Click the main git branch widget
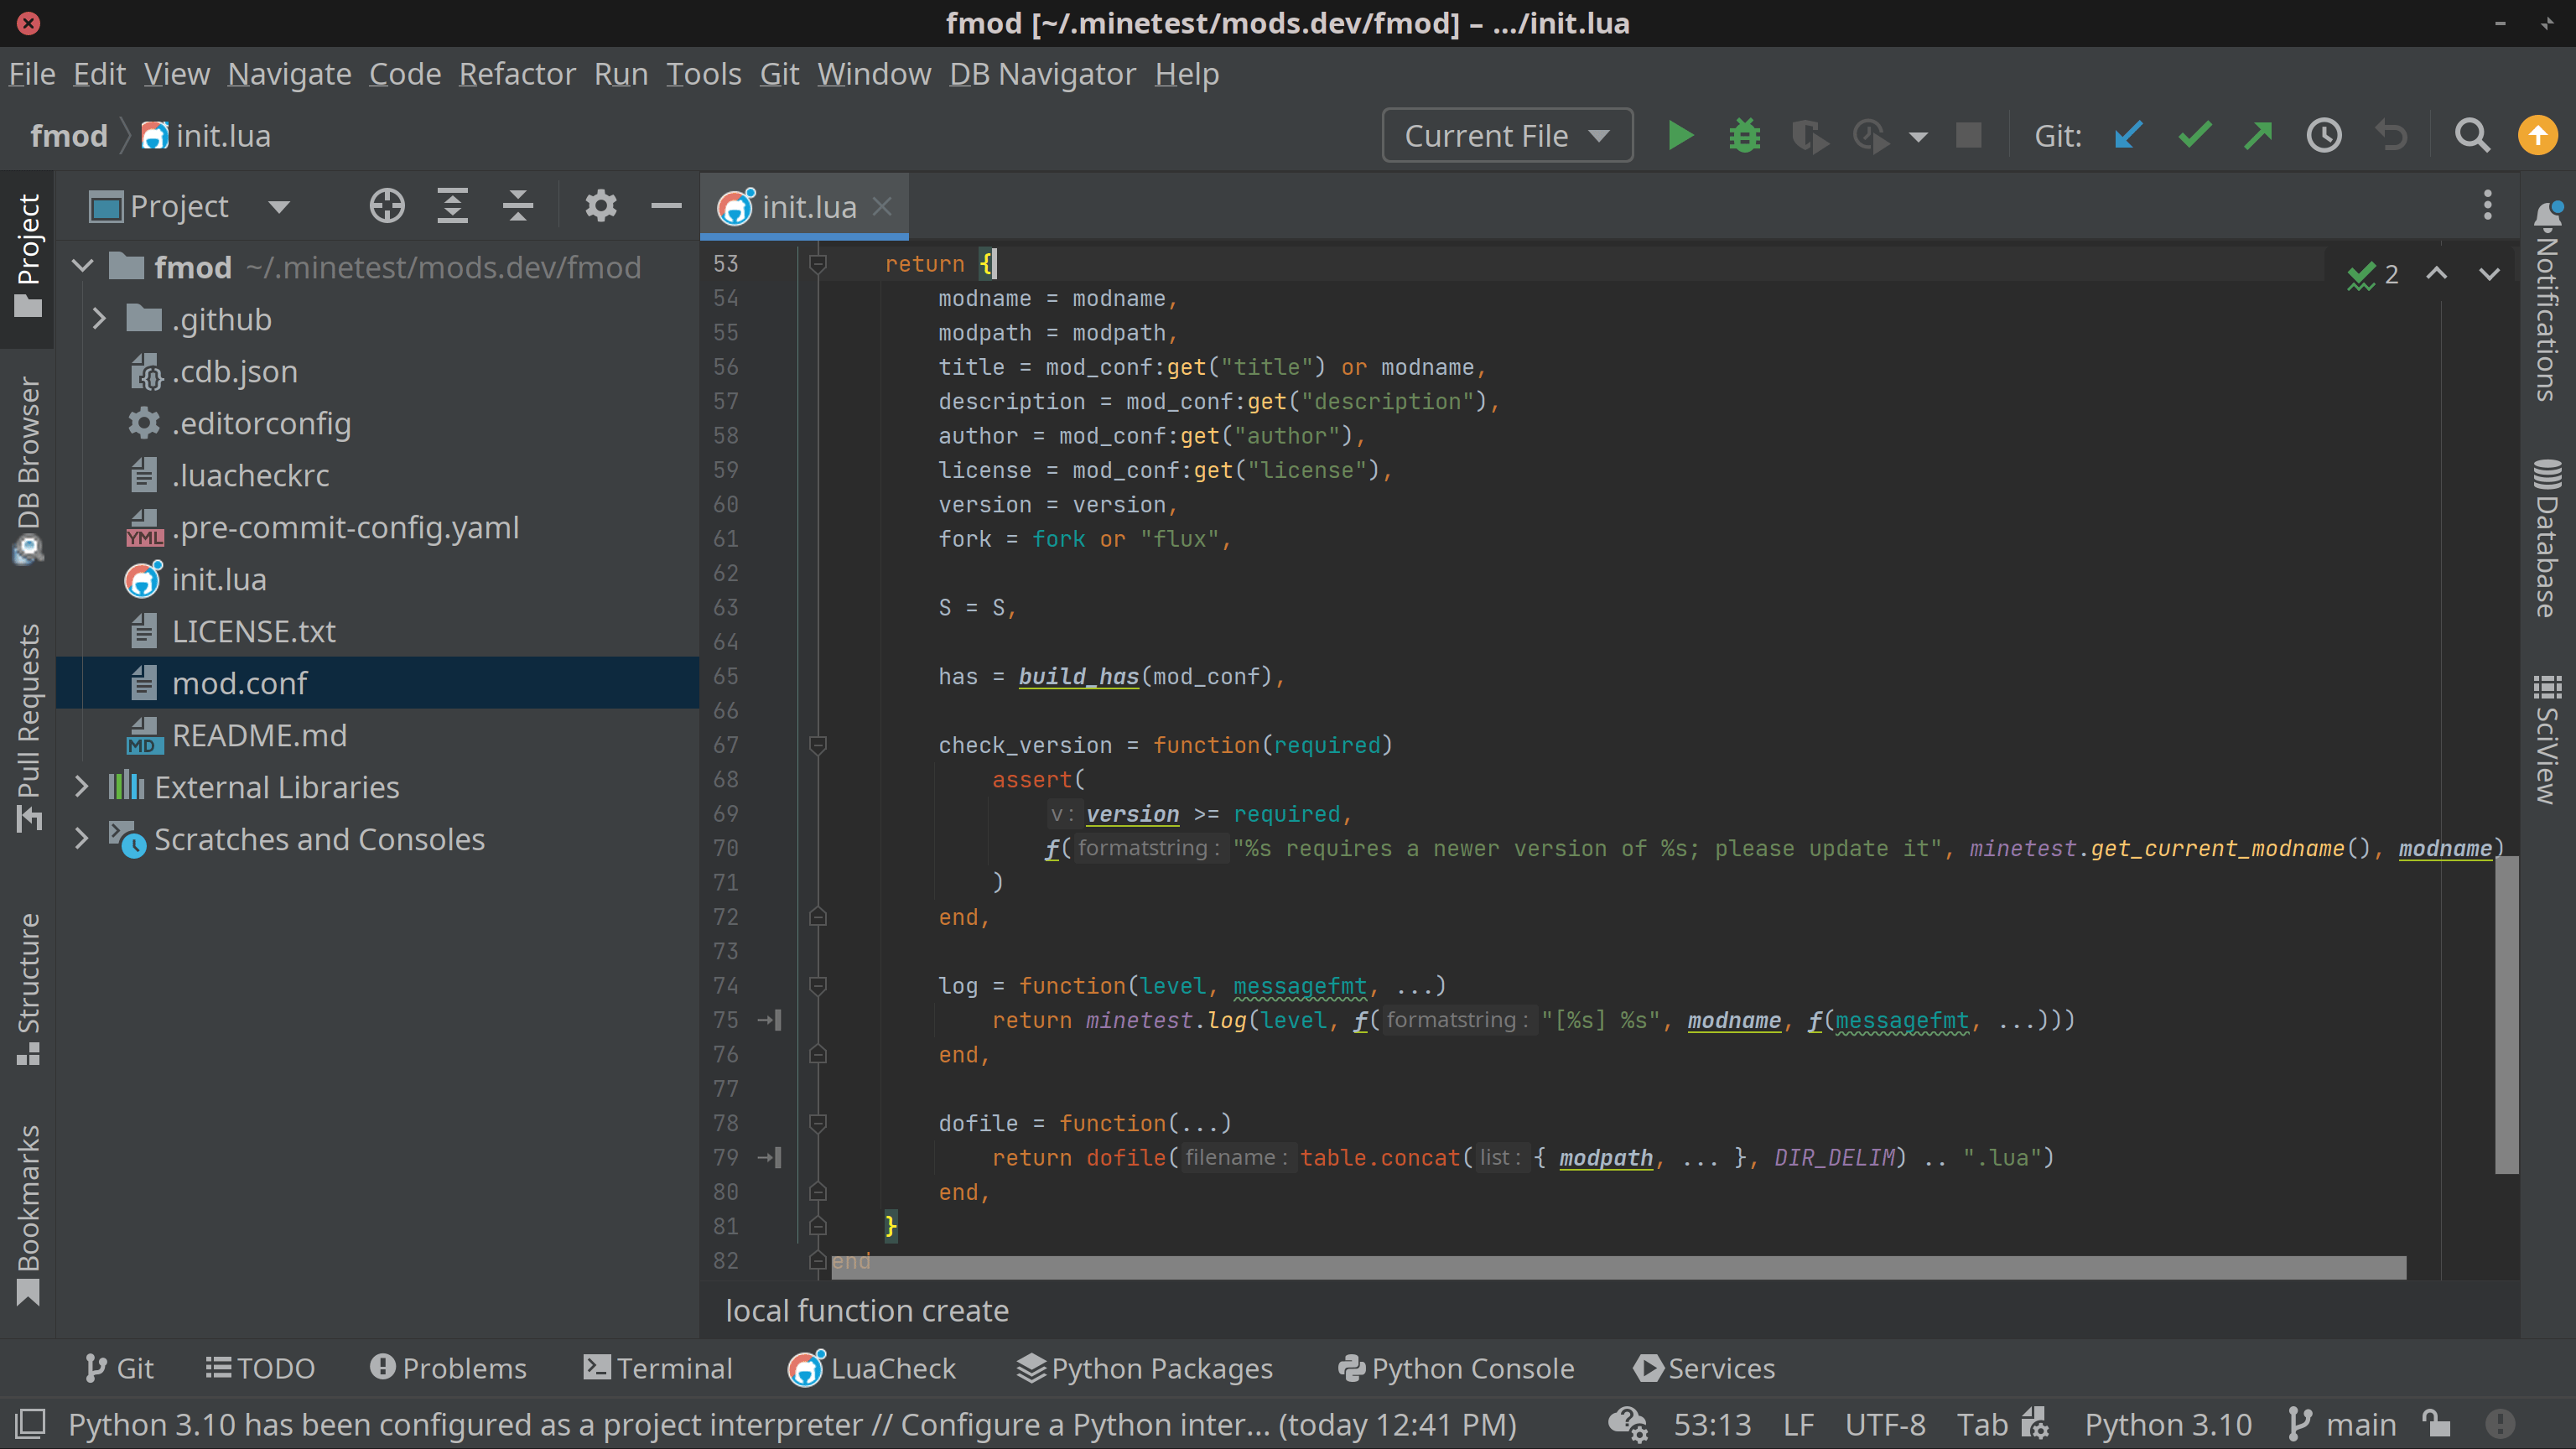Screen dimensions: 2576x1449 (2342, 1423)
